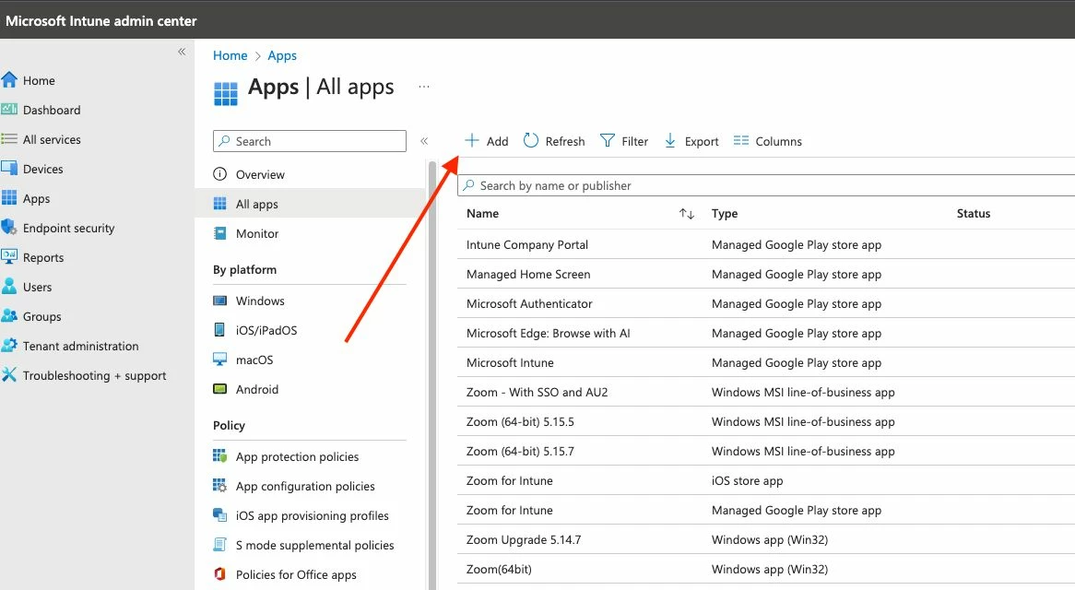
Task: Open the ellipsis menu beside All apps title
Action: click(x=424, y=87)
